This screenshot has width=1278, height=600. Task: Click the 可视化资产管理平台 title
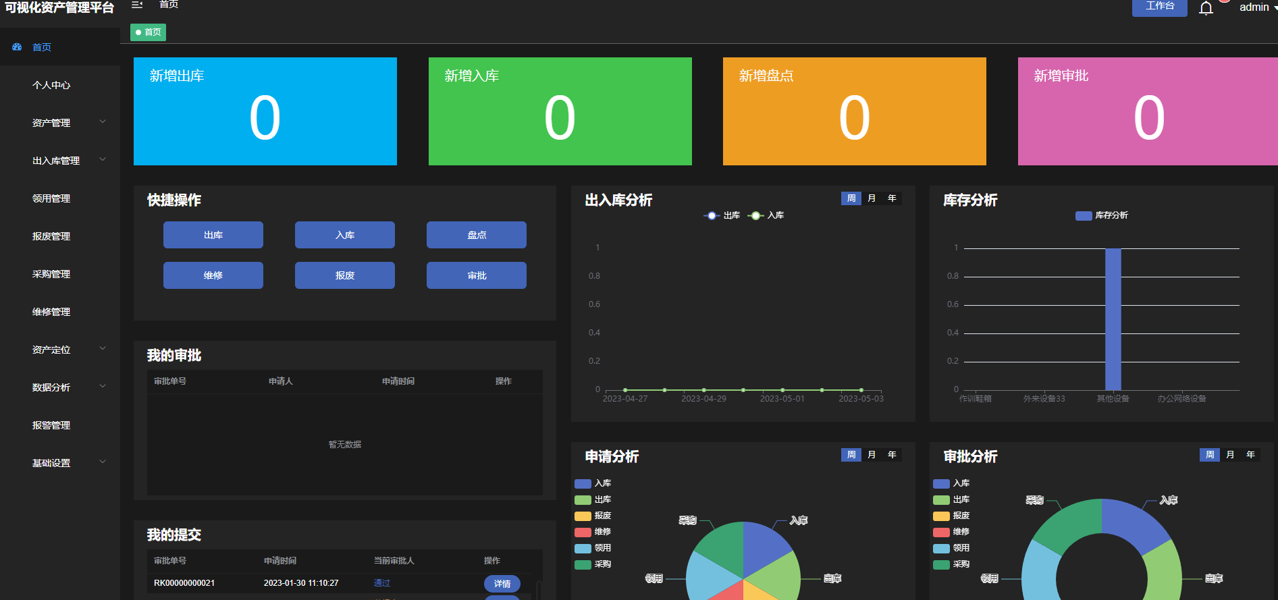[59, 7]
